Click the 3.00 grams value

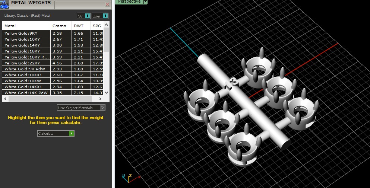click(x=57, y=45)
